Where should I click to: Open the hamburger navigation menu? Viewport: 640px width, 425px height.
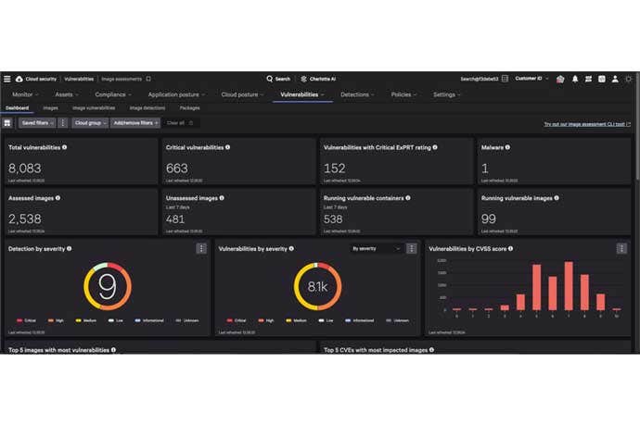tap(7, 79)
